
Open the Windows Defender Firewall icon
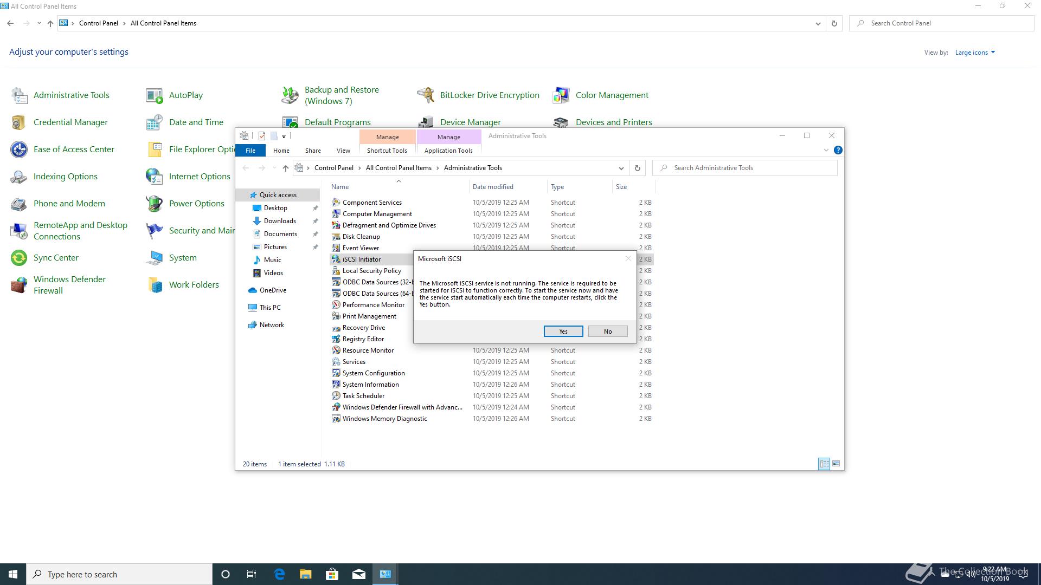point(20,285)
